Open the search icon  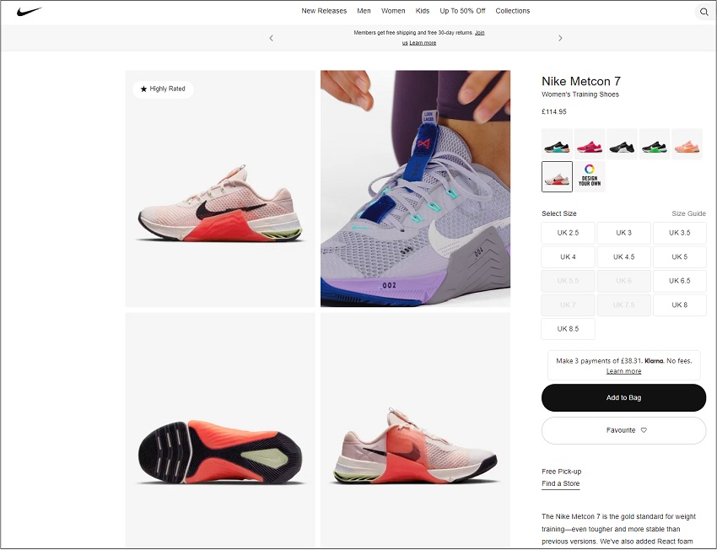704,12
